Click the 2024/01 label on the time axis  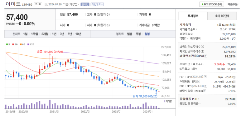pyautogui.click(x=148, y=111)
